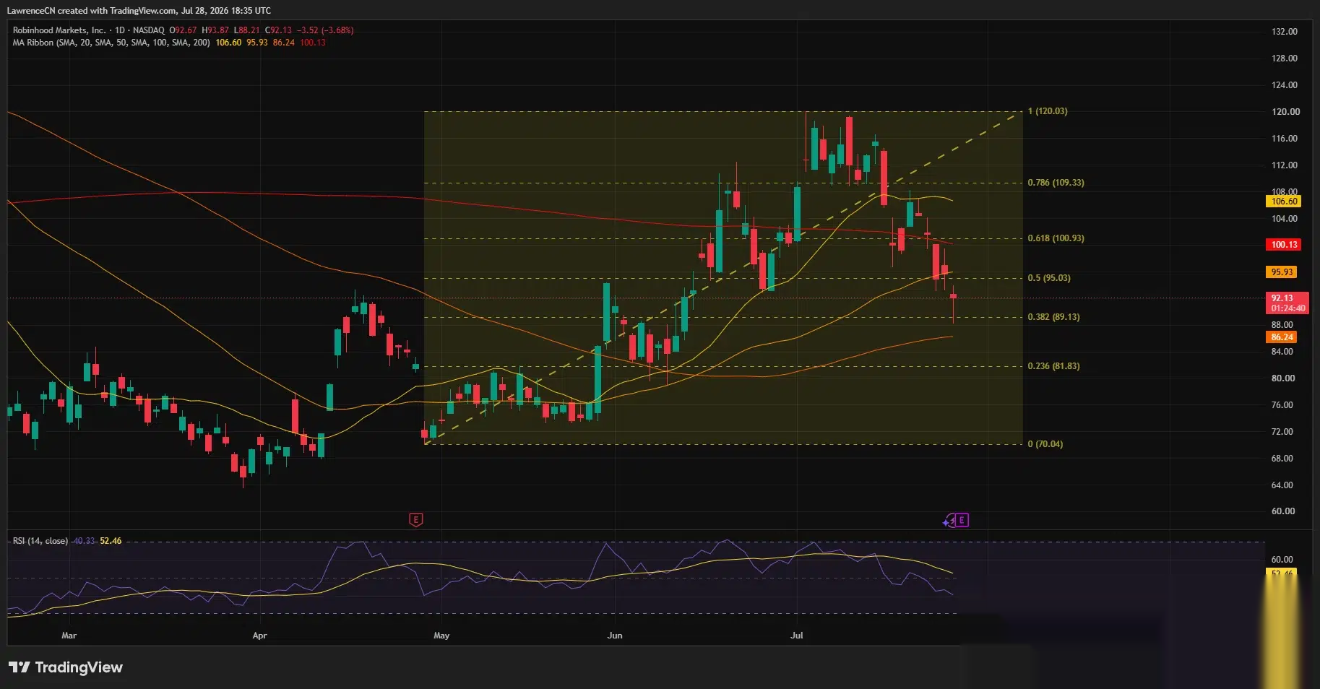Image resolution: width=1320 pixels, height=689 pixels.
Task: Click the 80.00 price axis label
Action: pyautogui.click(x=1282, y=378)
